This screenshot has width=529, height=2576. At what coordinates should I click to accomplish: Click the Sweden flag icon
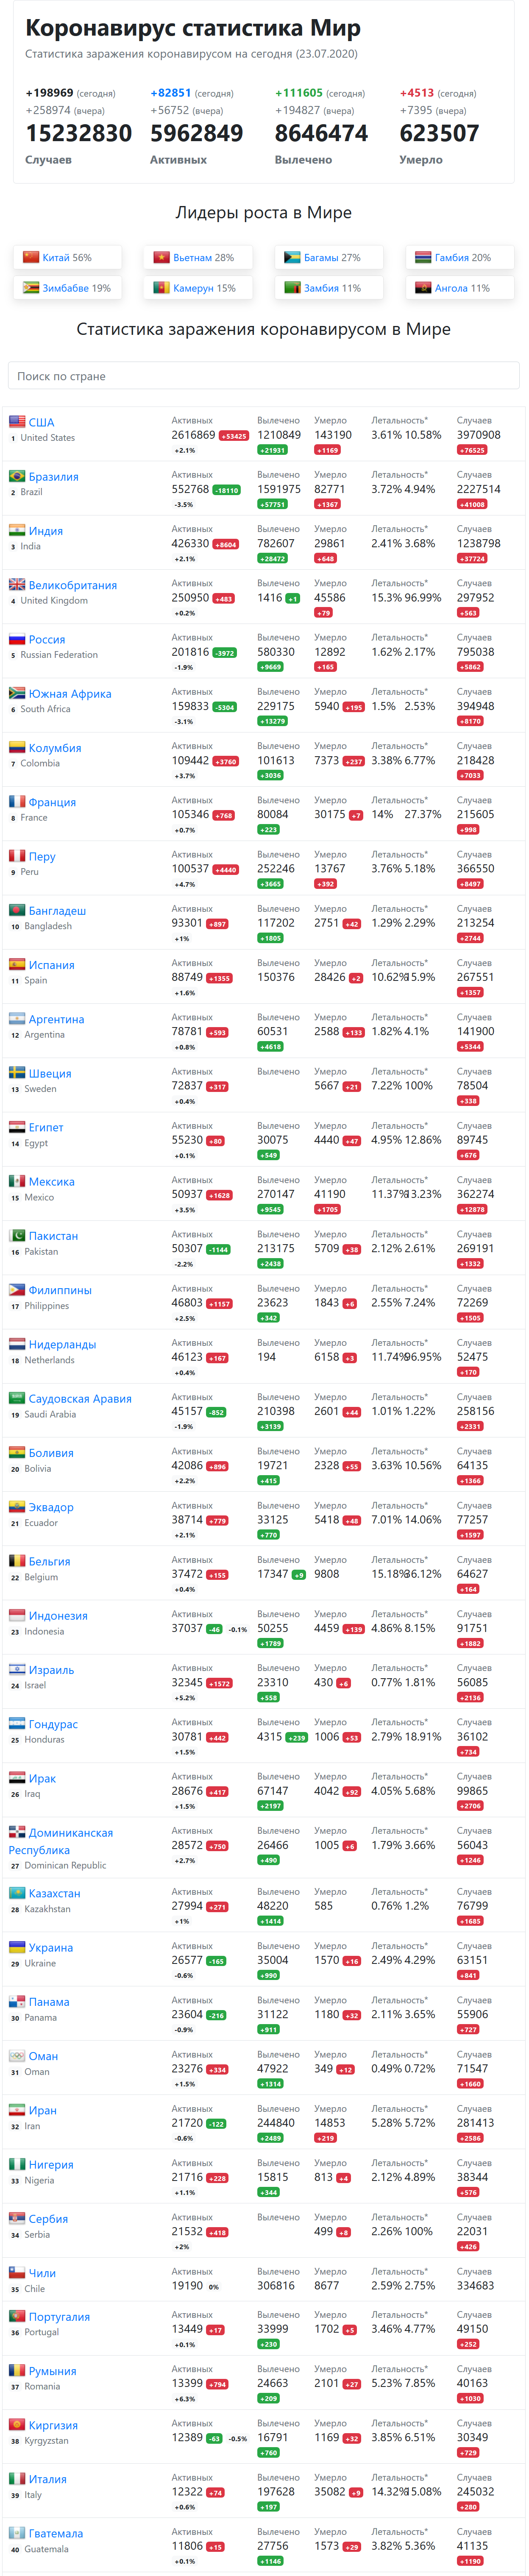(17, 1073)
